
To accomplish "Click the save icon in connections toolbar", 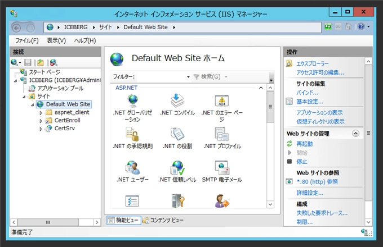I will [28, 63].
